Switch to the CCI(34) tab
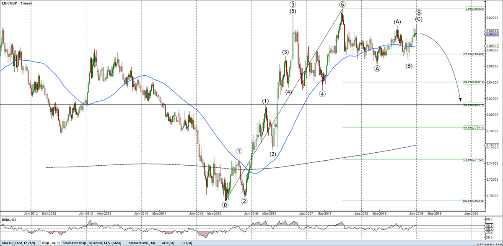Image resolution: width=503 pixels, height=246 pixels. click(x=188, y=243)
